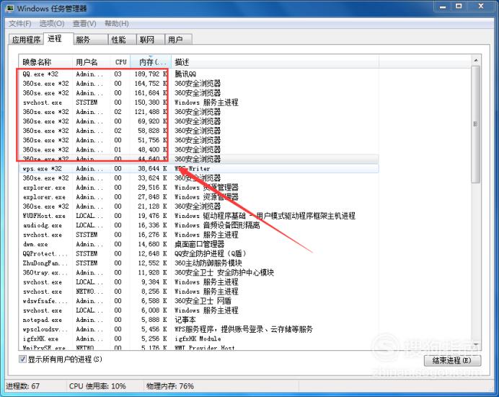Click the scrollbar up arrow
This screenshot has width=499, height=397.
pyautogui.click(x=476, y=61)
